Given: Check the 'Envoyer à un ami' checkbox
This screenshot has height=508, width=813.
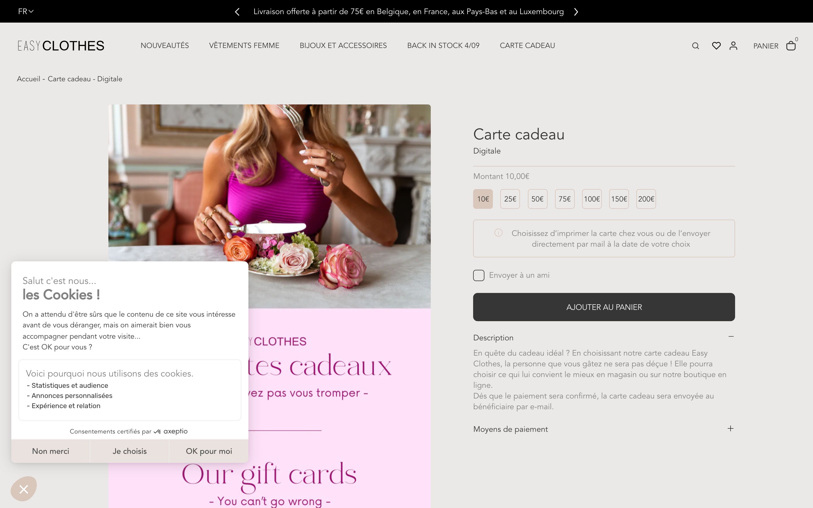Looking at the screenshot, I should [x=479, y=275].
